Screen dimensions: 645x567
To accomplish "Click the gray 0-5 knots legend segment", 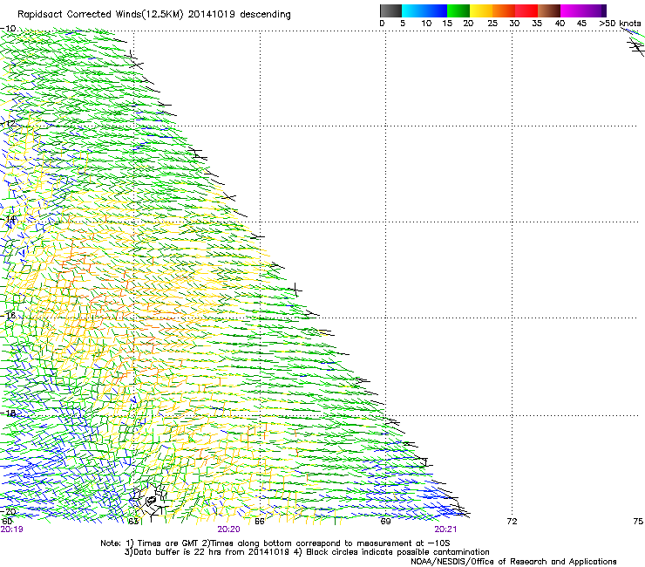I will pos(390,10).
